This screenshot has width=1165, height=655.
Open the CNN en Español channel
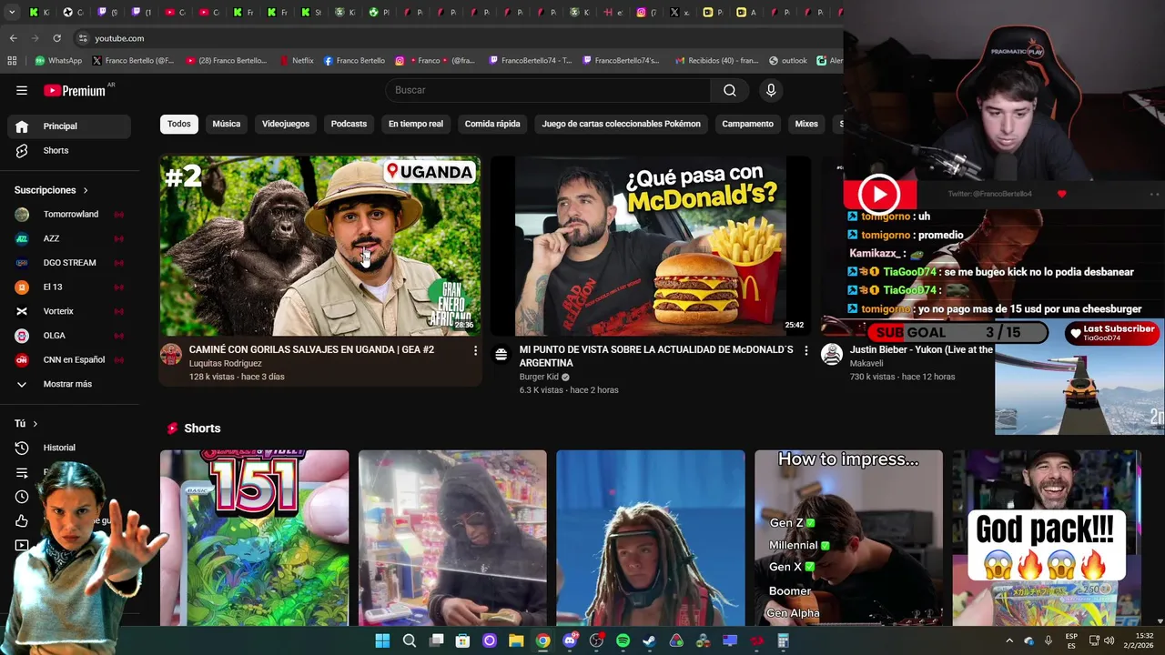69,359
